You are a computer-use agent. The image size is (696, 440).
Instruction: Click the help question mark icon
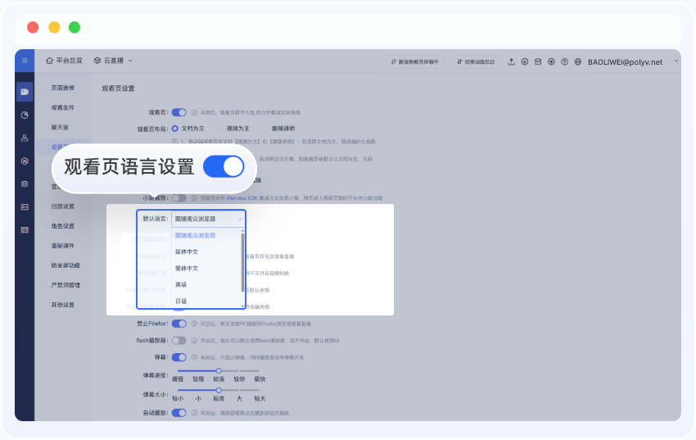click(x=564, y=61)
